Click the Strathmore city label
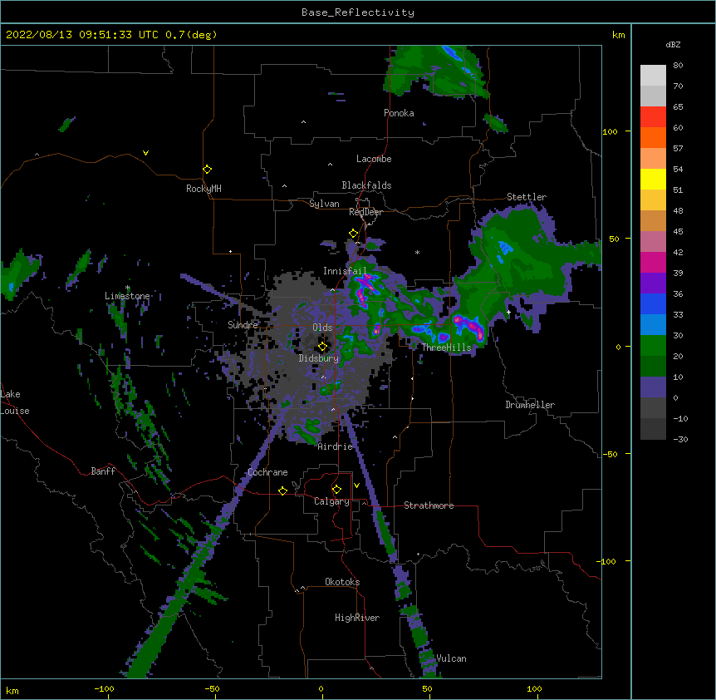 click(429, 505)
